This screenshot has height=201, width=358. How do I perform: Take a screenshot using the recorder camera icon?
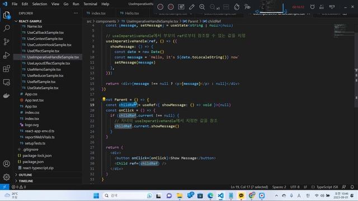point(181,7)
